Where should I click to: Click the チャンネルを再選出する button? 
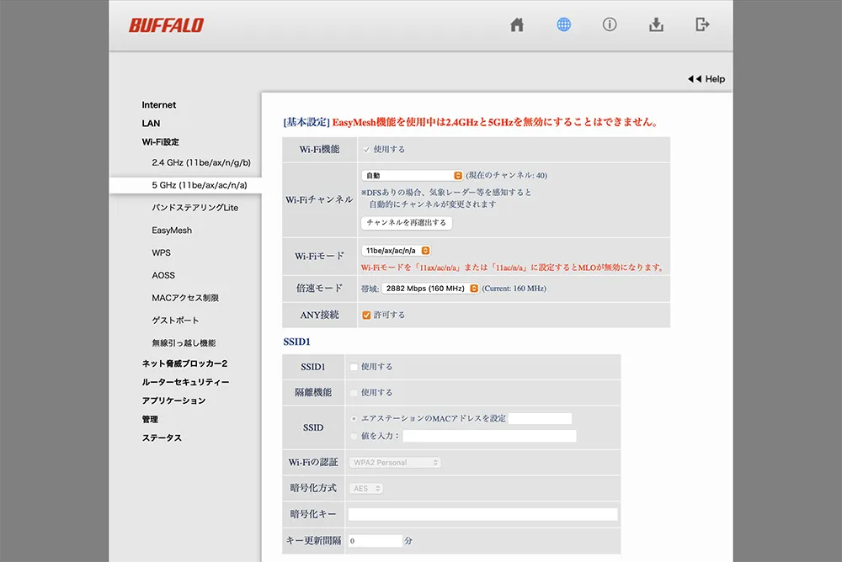(x=407, y=223)
